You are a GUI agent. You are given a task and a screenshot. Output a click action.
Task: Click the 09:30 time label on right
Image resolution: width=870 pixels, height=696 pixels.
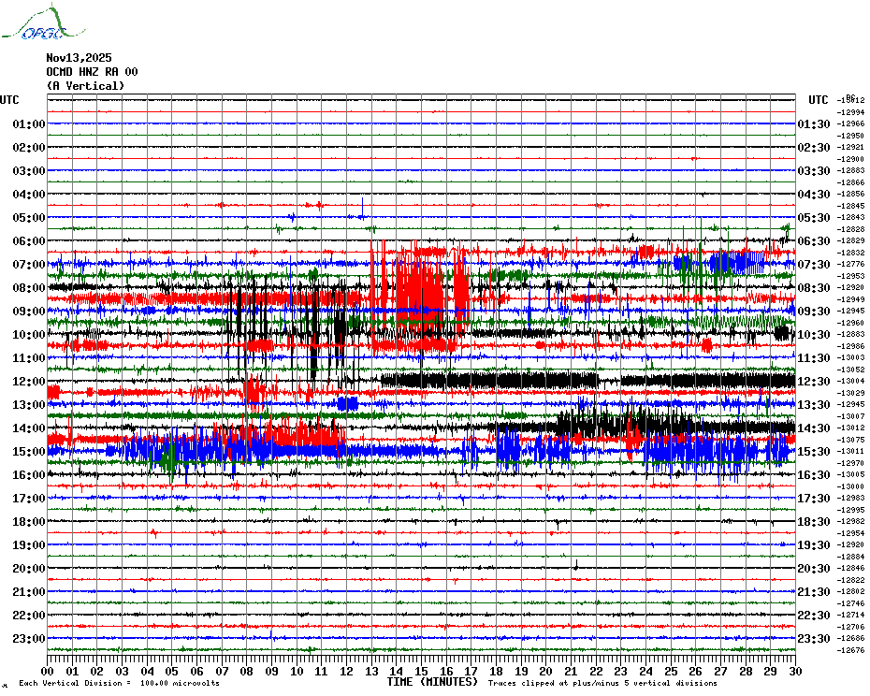click(813, 312)
